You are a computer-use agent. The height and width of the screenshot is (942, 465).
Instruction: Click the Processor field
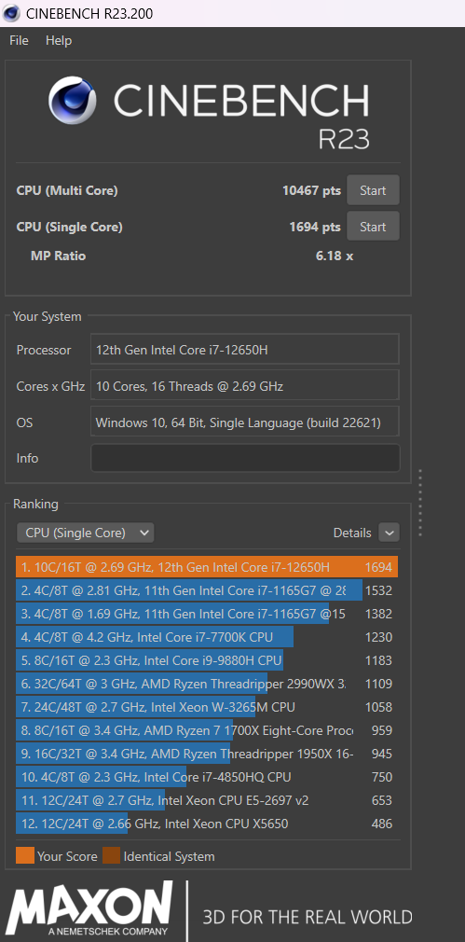245,349
